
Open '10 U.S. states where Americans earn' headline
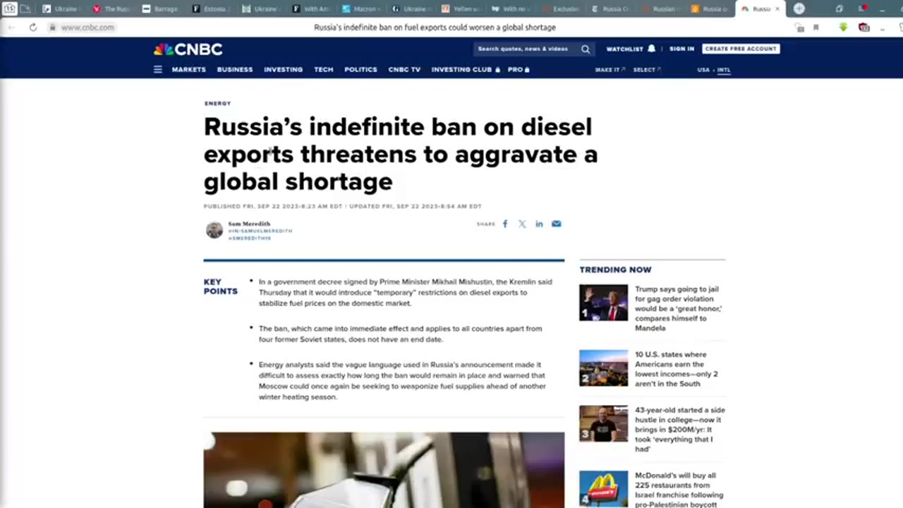coord(677,369)
